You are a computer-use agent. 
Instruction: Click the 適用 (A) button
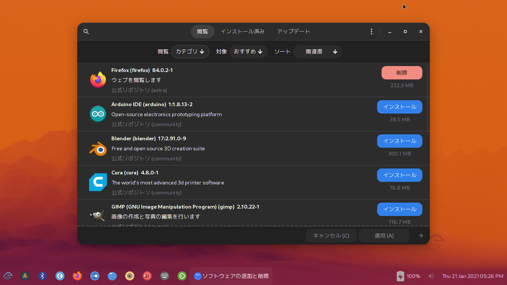coord(384,236)
